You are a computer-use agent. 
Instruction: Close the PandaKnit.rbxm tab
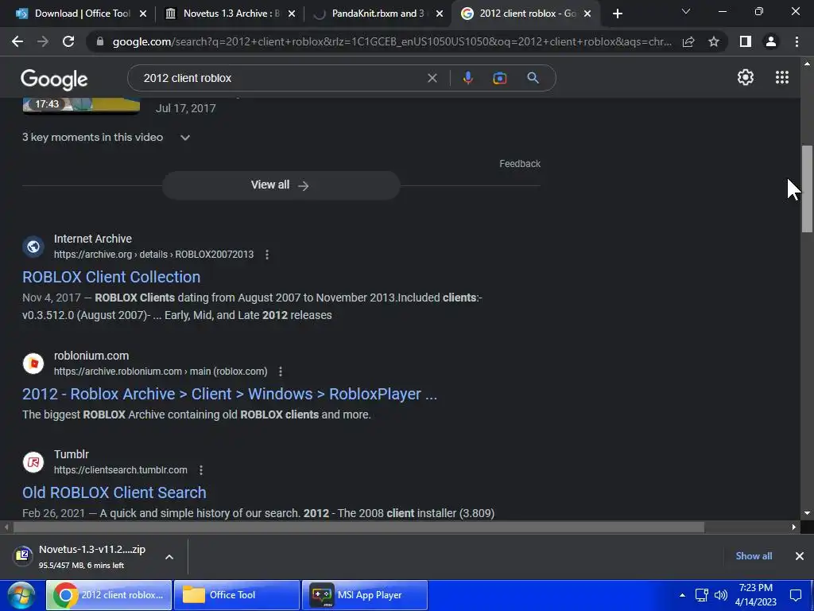click(439, 14)
